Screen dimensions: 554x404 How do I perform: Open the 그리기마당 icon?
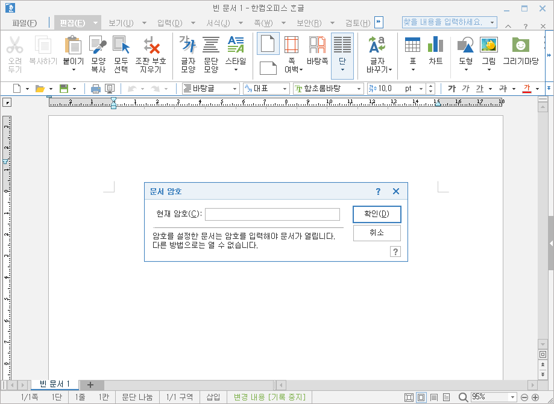[520, 45]
